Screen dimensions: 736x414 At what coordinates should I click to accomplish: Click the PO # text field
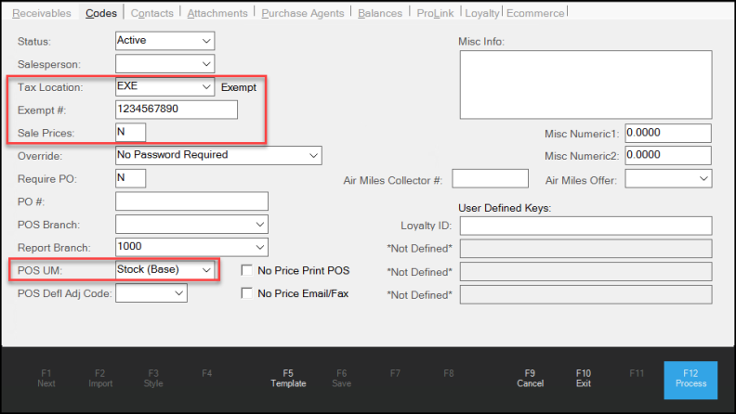(x=191, y=201)
